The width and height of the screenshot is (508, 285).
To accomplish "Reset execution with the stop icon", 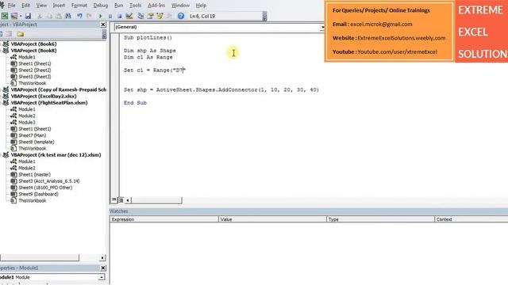I will [x=120, y=16].
